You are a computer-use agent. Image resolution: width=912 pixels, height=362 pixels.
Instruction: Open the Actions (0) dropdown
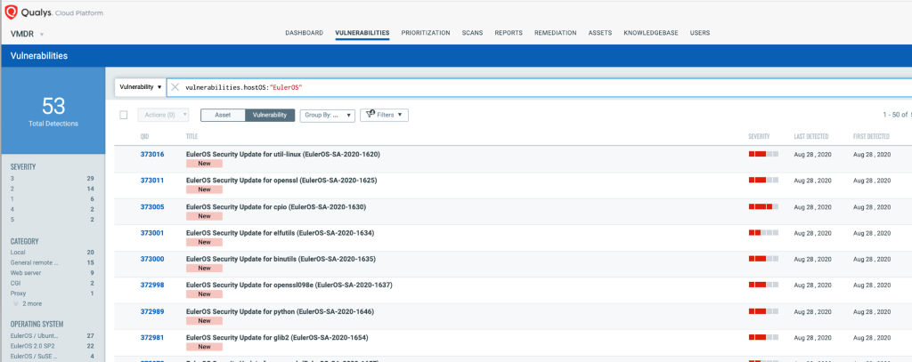click(x=164, y=115)
